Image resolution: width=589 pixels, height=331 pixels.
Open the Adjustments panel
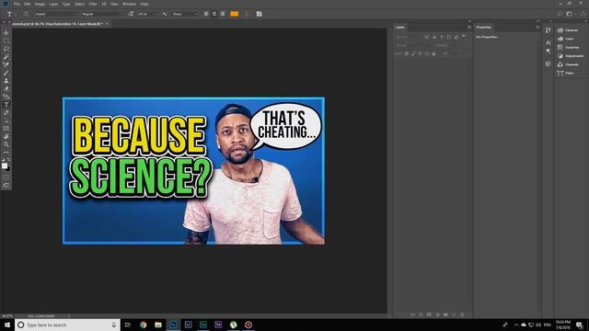(571, 56)
